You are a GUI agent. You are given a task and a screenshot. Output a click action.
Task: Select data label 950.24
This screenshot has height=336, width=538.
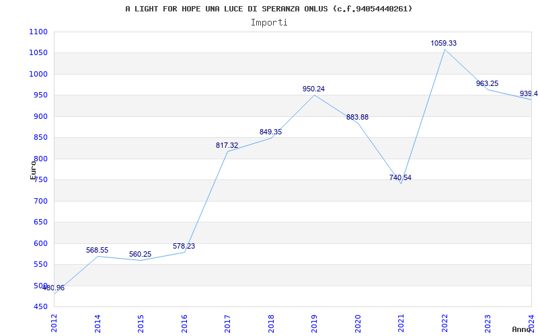pos(313,89)
